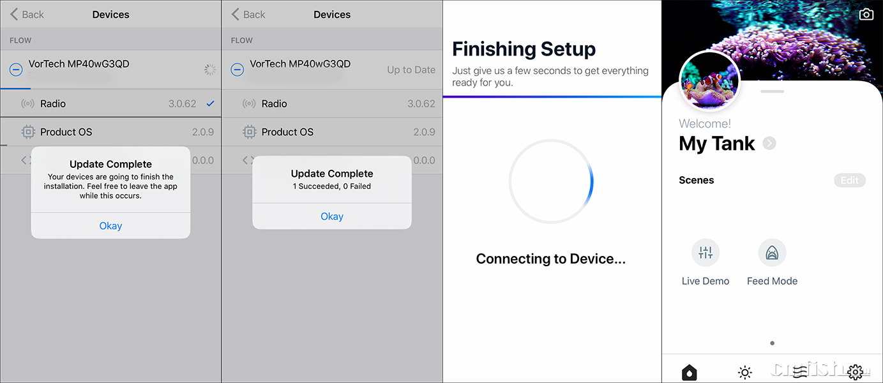Open the flow waves tab
This screenshot has height=383, width=883.
800,372
